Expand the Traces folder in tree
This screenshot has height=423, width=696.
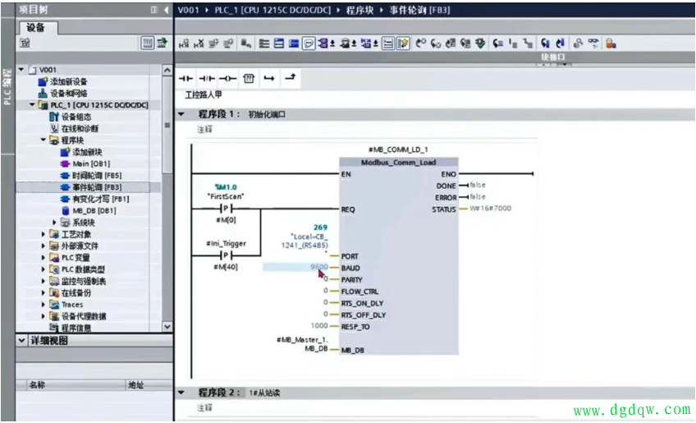44,305
